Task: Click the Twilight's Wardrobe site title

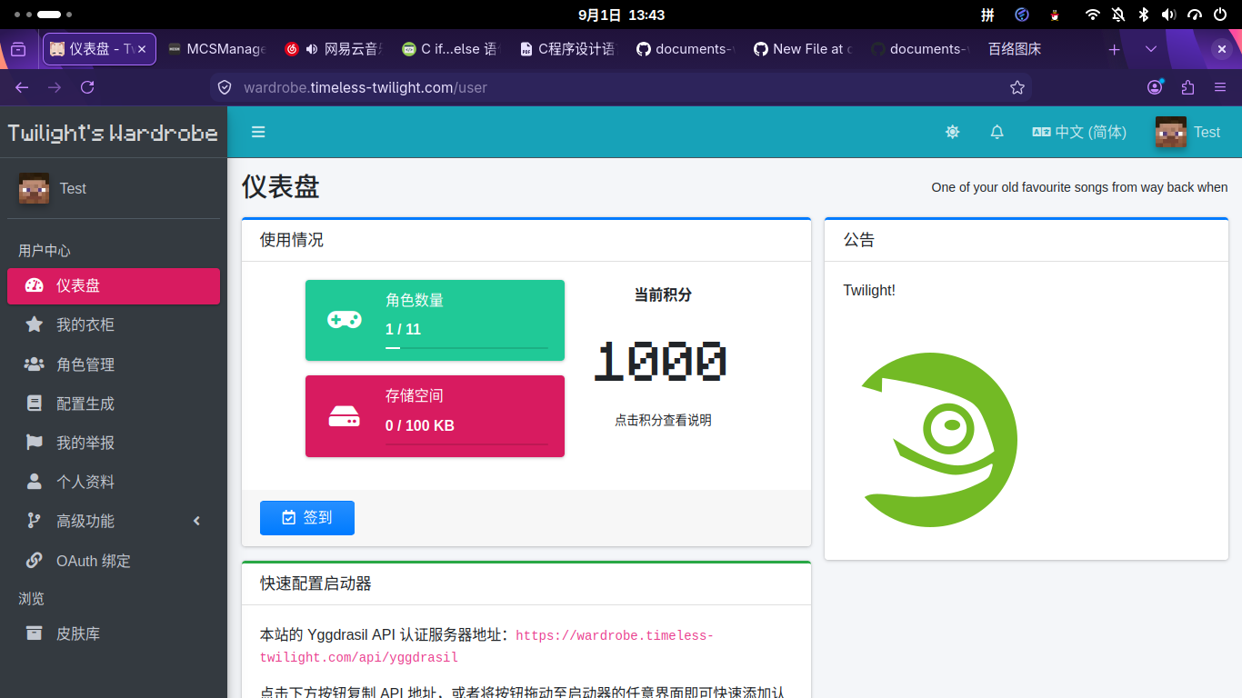Action: 113,133
